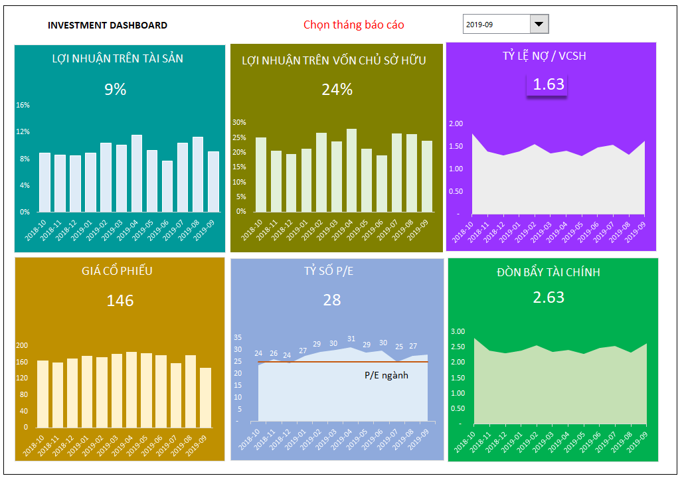Select the 'TỶ SỐ P/E' chart title

329,271
